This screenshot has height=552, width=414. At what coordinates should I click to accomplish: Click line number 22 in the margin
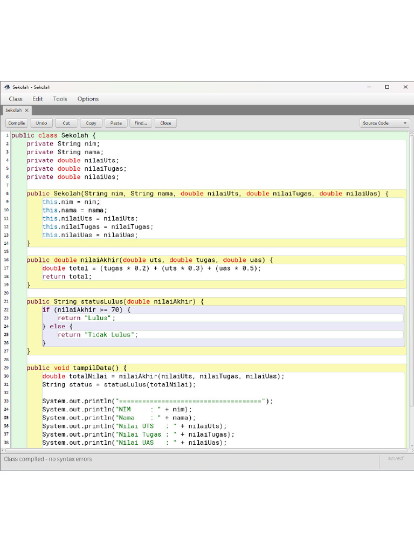point(6,310)
